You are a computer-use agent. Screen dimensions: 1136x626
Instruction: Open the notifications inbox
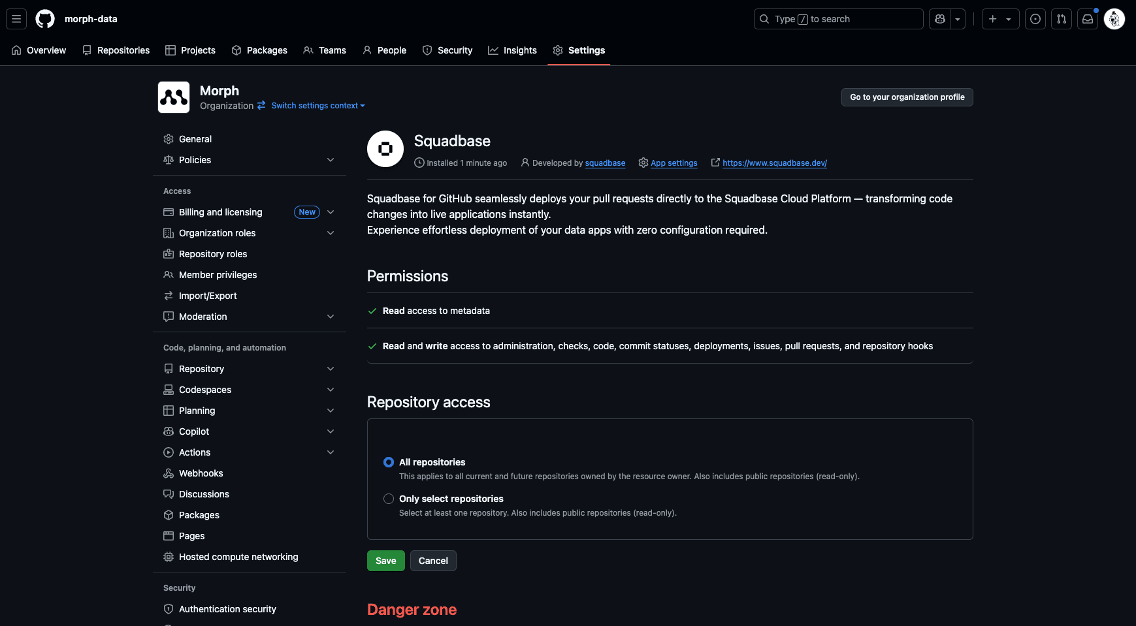[1087, 19]
